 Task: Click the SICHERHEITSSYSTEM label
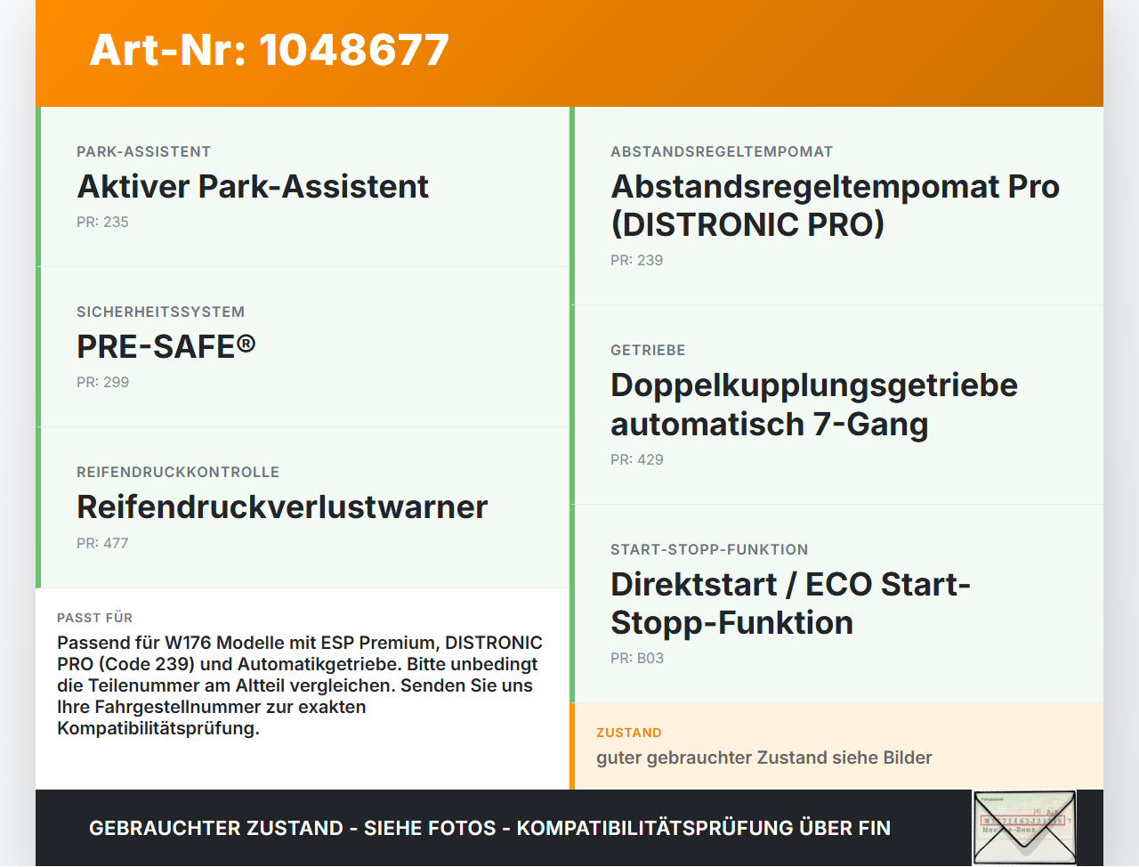(x=160, y=312)
